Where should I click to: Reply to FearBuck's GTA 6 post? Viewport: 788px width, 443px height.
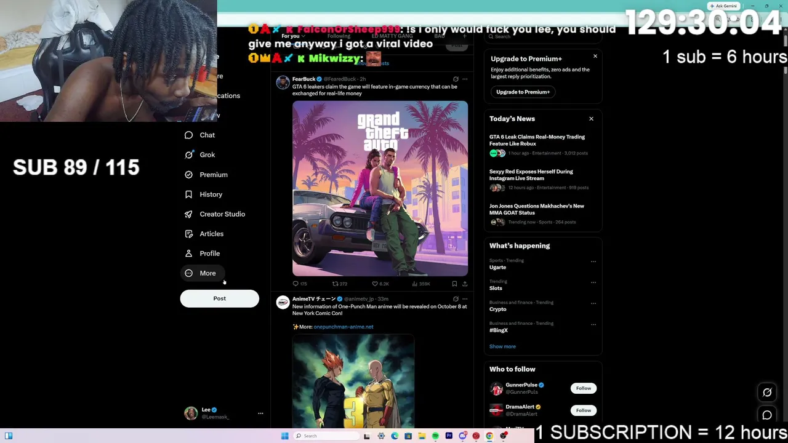(x=300, y=284)
